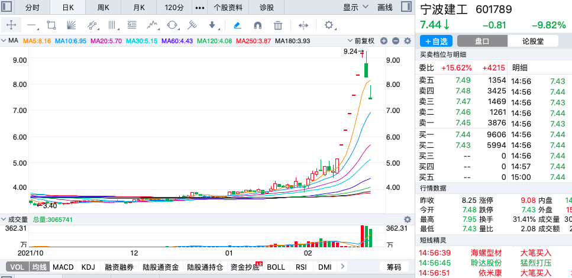Delete drawings with the trash icon

(x=278, y=25)
